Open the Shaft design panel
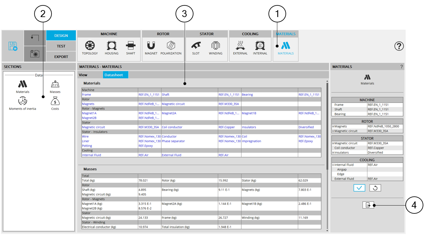The height and width of the screenshot is (239, 430). (x=131, y=46)
